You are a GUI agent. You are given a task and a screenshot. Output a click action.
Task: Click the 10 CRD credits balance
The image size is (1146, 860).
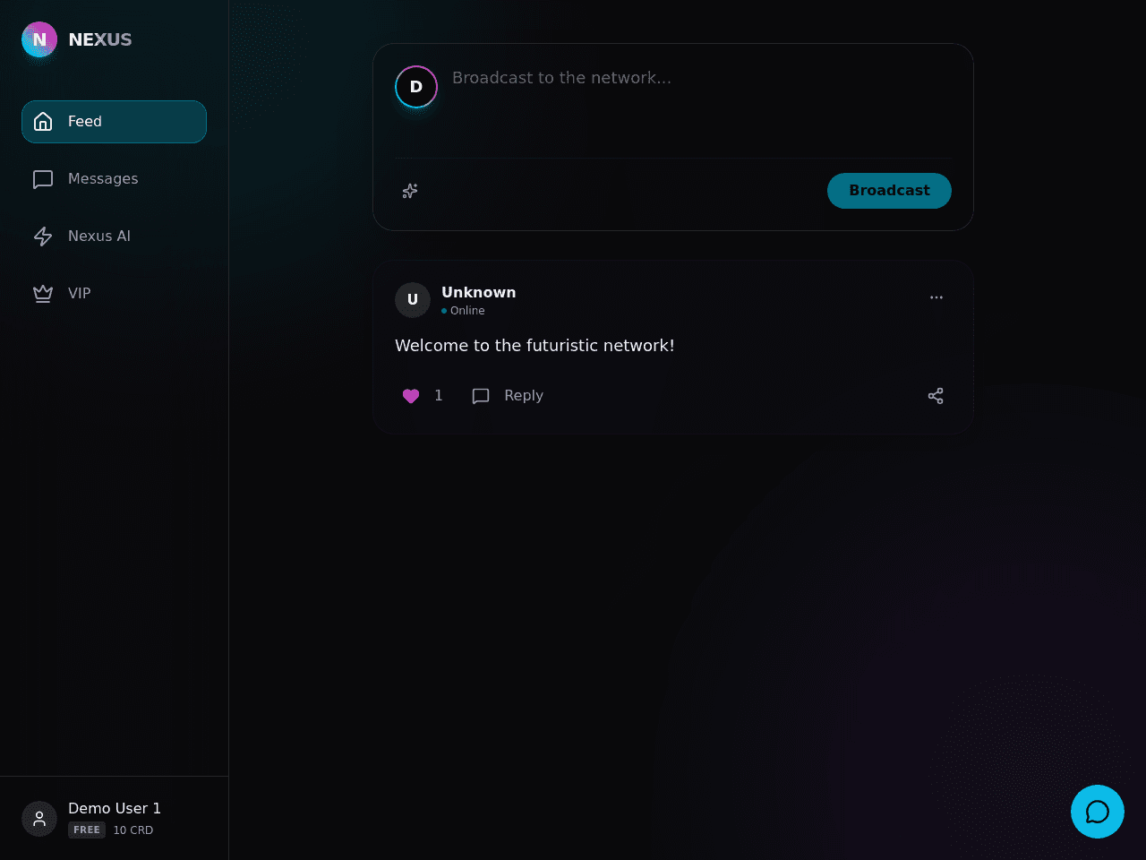pyautogui.click(x=133, y=830)
